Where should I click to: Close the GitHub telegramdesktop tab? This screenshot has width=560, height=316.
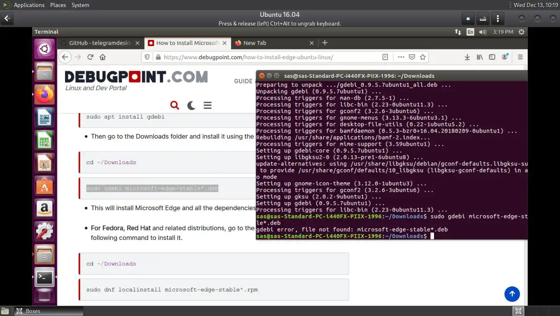pos(138,43)
